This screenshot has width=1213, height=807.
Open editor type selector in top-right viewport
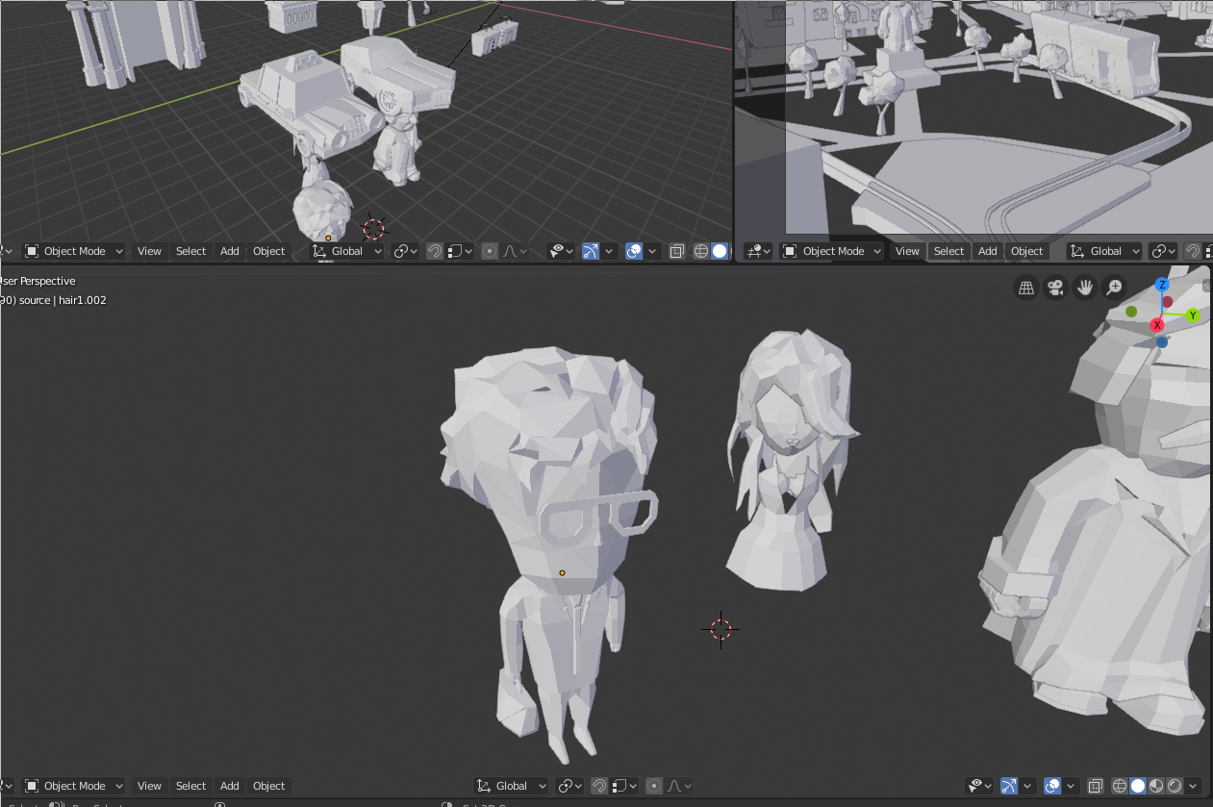click(758, 251)
